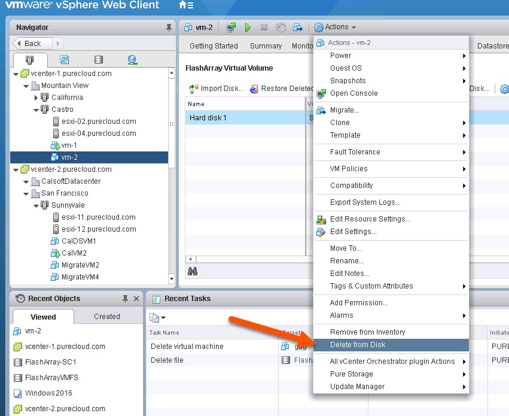This screenshot has width=509, height=416.
Task: Click the Back button in Navigator
Action: pyautogui.click(x=32, y=43)
